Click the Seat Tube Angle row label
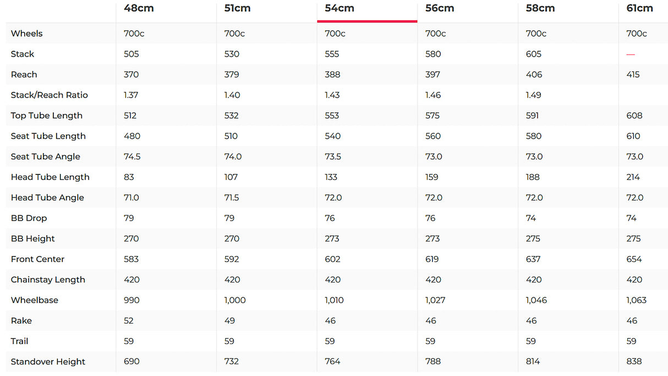Viewport: 668px width, 376px height. tap(45, 157)
